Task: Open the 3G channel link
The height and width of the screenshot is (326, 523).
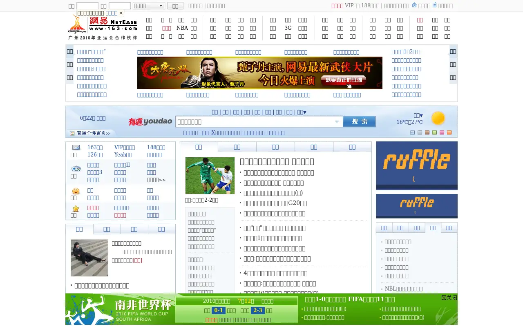Action: coord(288,28)
